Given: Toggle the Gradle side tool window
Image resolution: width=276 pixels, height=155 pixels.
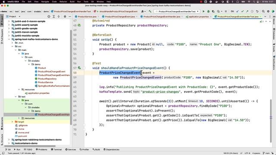Looking at the screenshot, I should click(x=274, y=47).
